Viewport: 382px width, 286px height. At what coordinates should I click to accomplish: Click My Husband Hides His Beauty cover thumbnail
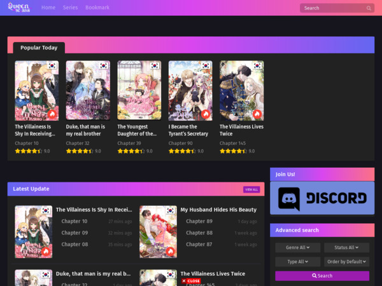(158, 232)
